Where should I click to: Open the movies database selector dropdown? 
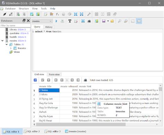click(x=42, y=21)
